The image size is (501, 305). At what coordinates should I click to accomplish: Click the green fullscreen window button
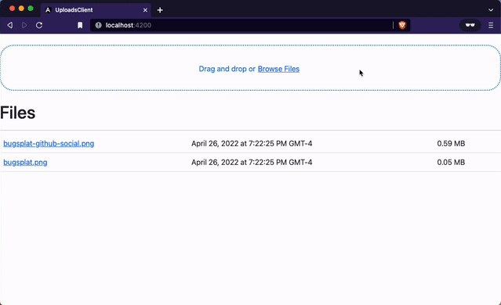[x=31, y=9]
